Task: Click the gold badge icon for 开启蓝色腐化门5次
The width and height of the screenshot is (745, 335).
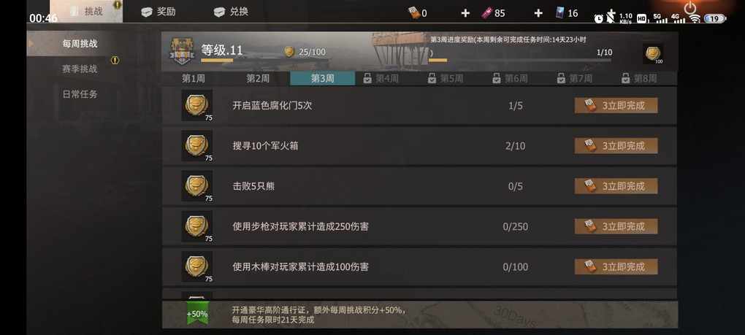Action: click(x=196, y=105)
